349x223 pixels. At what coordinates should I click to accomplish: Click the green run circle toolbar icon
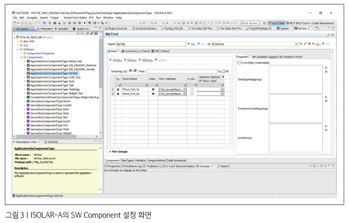pyautogui.click(x=95, y=23)
